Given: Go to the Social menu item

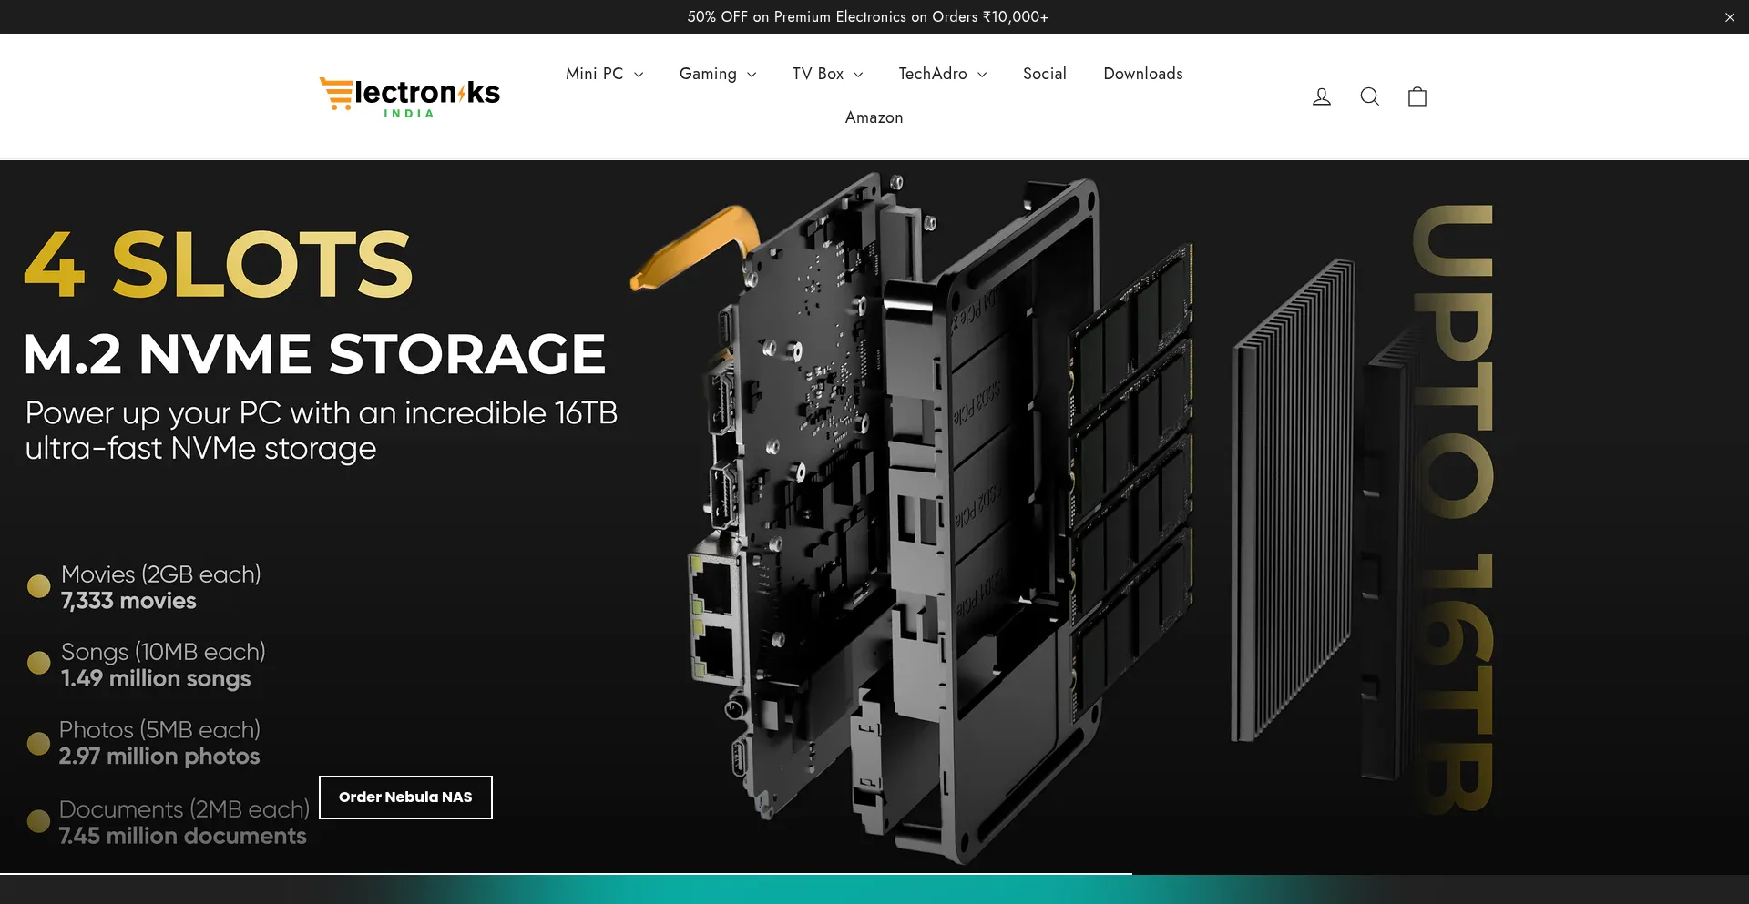Looking at the screenshot, I should coord(1044,74).
